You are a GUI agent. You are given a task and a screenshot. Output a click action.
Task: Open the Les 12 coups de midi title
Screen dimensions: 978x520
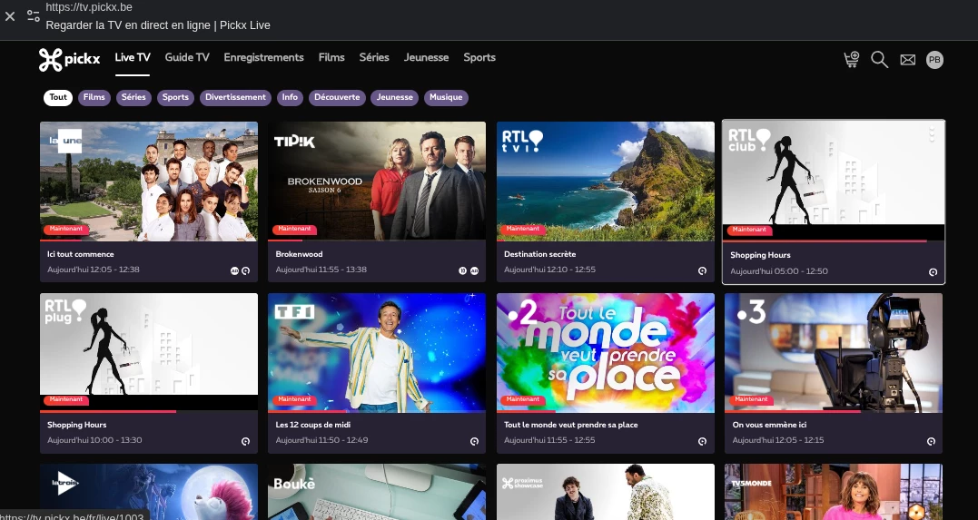313,426
